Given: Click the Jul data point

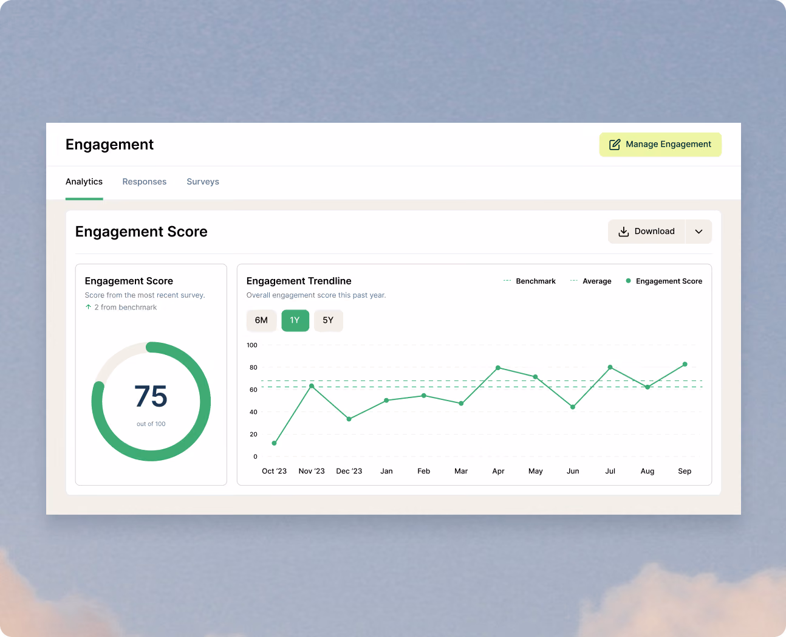Looking at the screenshot, I should point(610,367).
